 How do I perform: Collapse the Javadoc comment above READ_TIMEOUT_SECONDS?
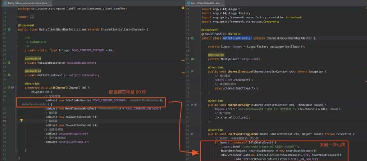point(18,38)
